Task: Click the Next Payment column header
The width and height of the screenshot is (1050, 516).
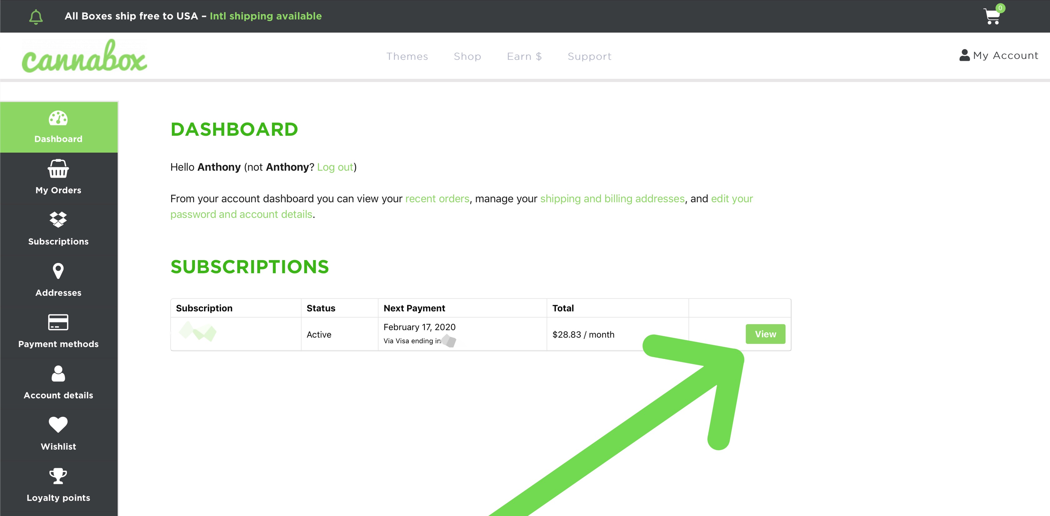Action: 414,308
